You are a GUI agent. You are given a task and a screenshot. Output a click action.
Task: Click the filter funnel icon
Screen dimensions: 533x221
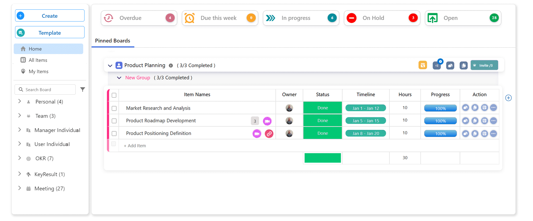pyautogui.click(x=83, y=90)
